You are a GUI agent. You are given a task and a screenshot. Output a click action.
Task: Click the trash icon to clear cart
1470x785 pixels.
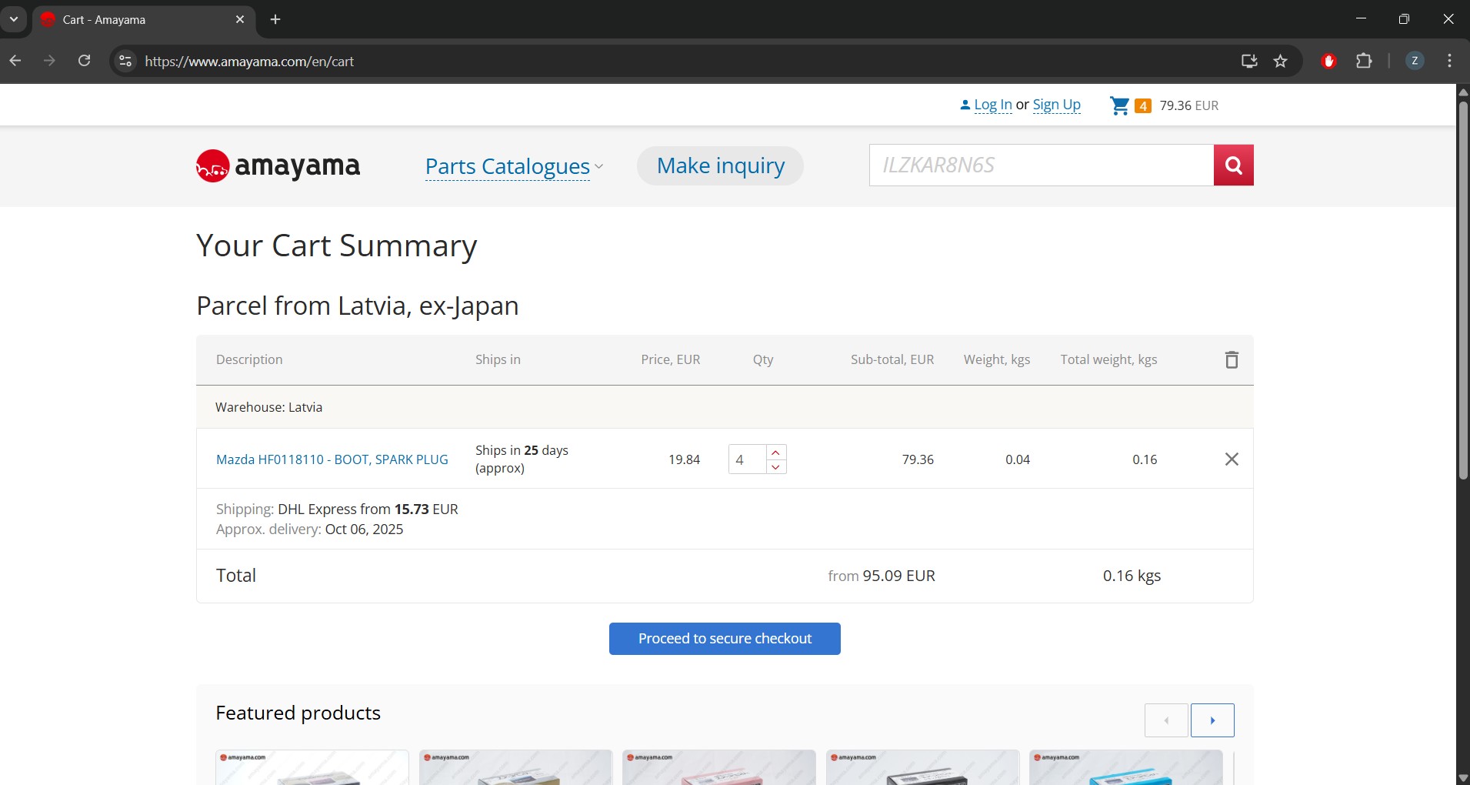point(1231,359)
